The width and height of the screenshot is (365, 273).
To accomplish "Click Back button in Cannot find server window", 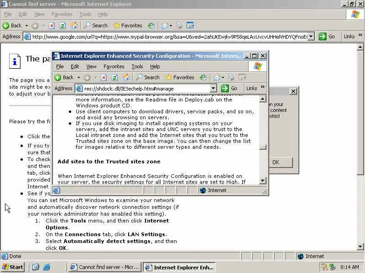I will (x=12, y=25).
